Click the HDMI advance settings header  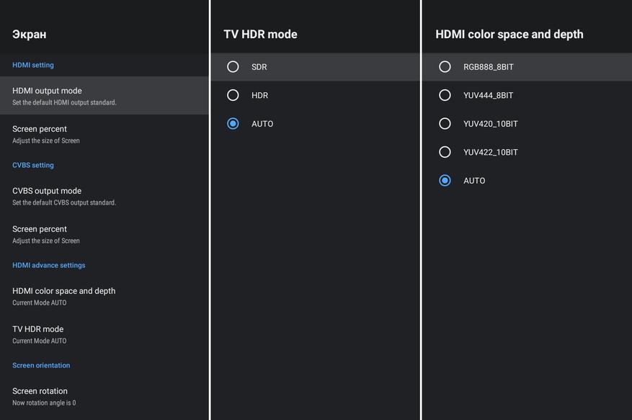pyautogui.click(x=49, y=265)
